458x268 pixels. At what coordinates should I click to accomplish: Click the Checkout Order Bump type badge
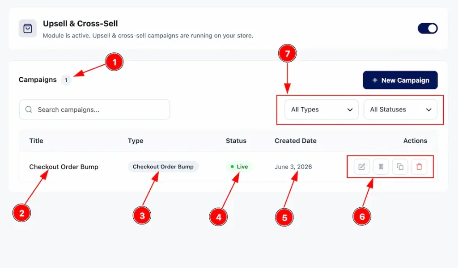coord(163,167)
